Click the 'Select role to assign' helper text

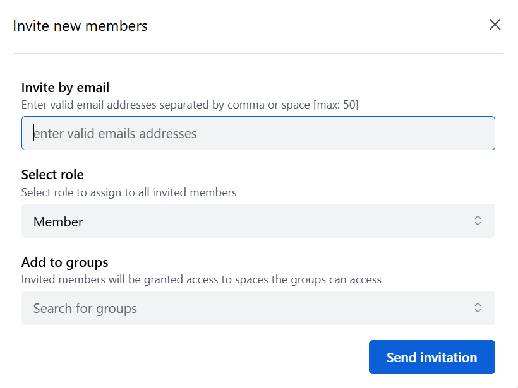tap(129, 192)
